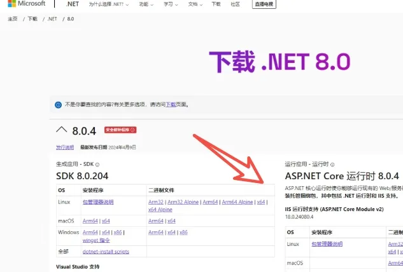Open the SDK Linux 包管理器说明 link
The width and height of the screenshot is (403, 272).
98,202
